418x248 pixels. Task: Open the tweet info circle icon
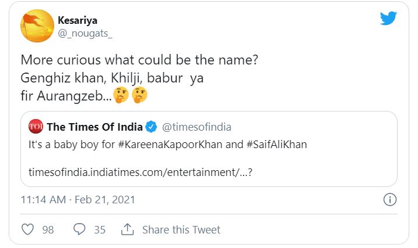[x=389, y=200]
